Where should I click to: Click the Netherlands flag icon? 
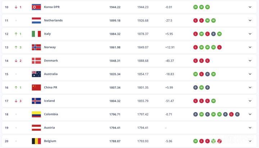coord(36,20)
